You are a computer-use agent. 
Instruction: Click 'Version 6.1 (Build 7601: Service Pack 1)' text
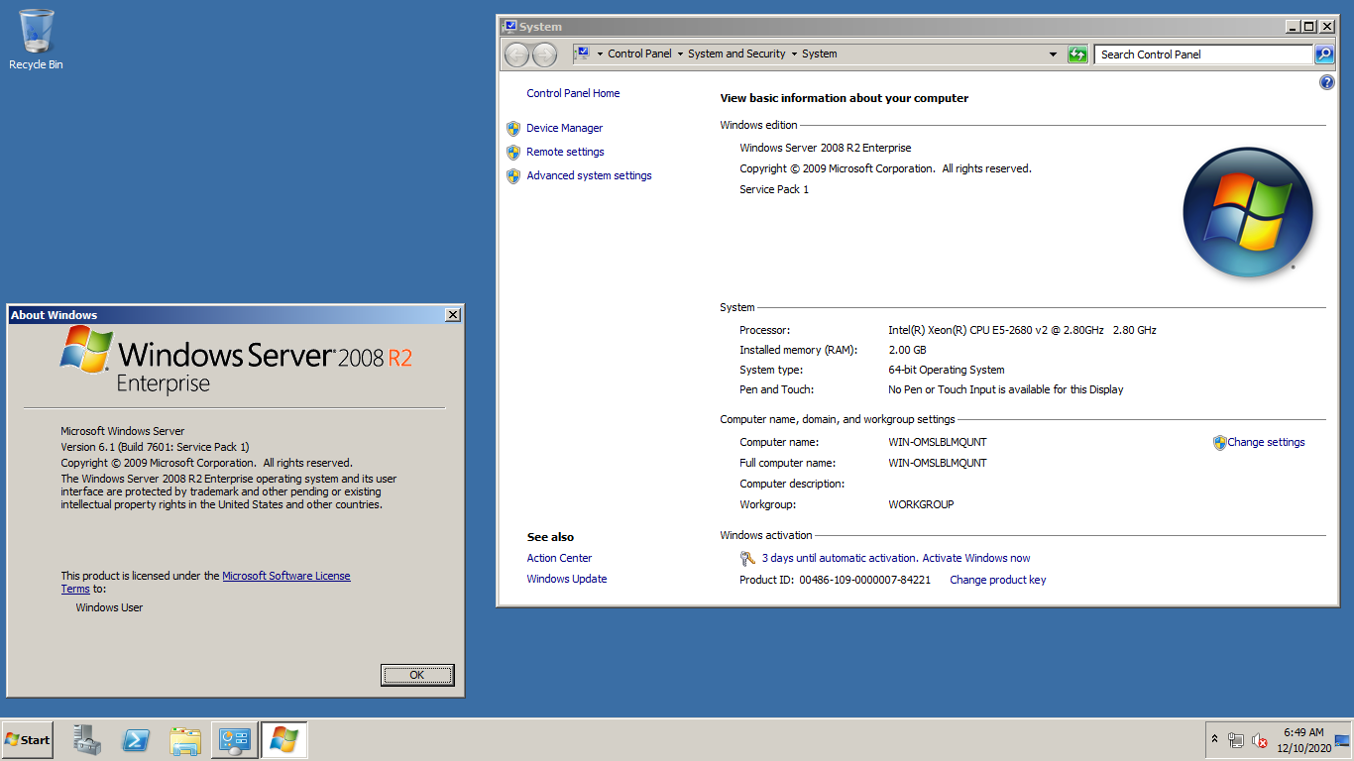click(x=155, y=447)
